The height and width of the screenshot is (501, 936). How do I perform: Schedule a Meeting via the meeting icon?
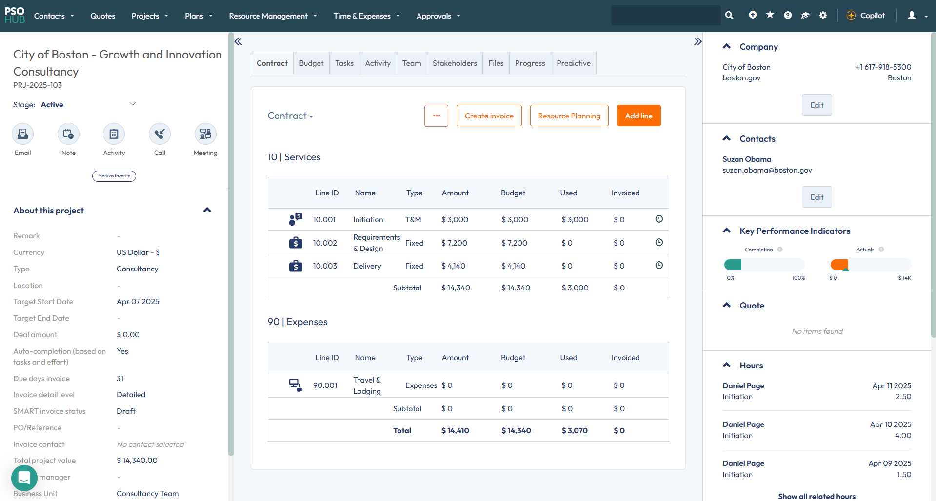click(x=205, y=134)
